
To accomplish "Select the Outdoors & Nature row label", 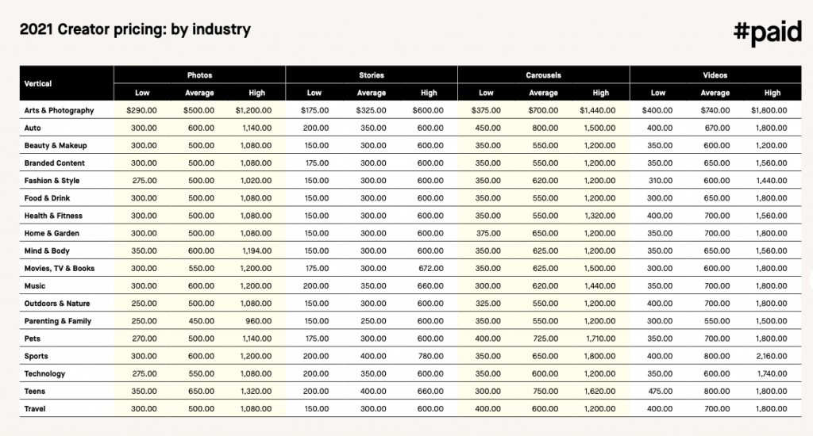I will point(56,304).
